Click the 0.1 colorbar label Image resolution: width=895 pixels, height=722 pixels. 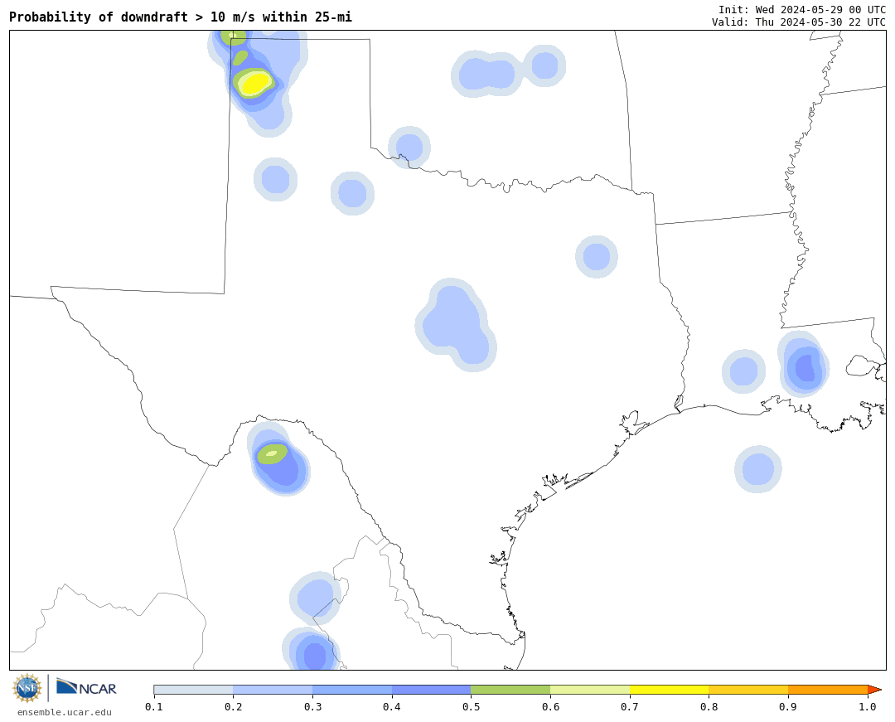[153, 707]
